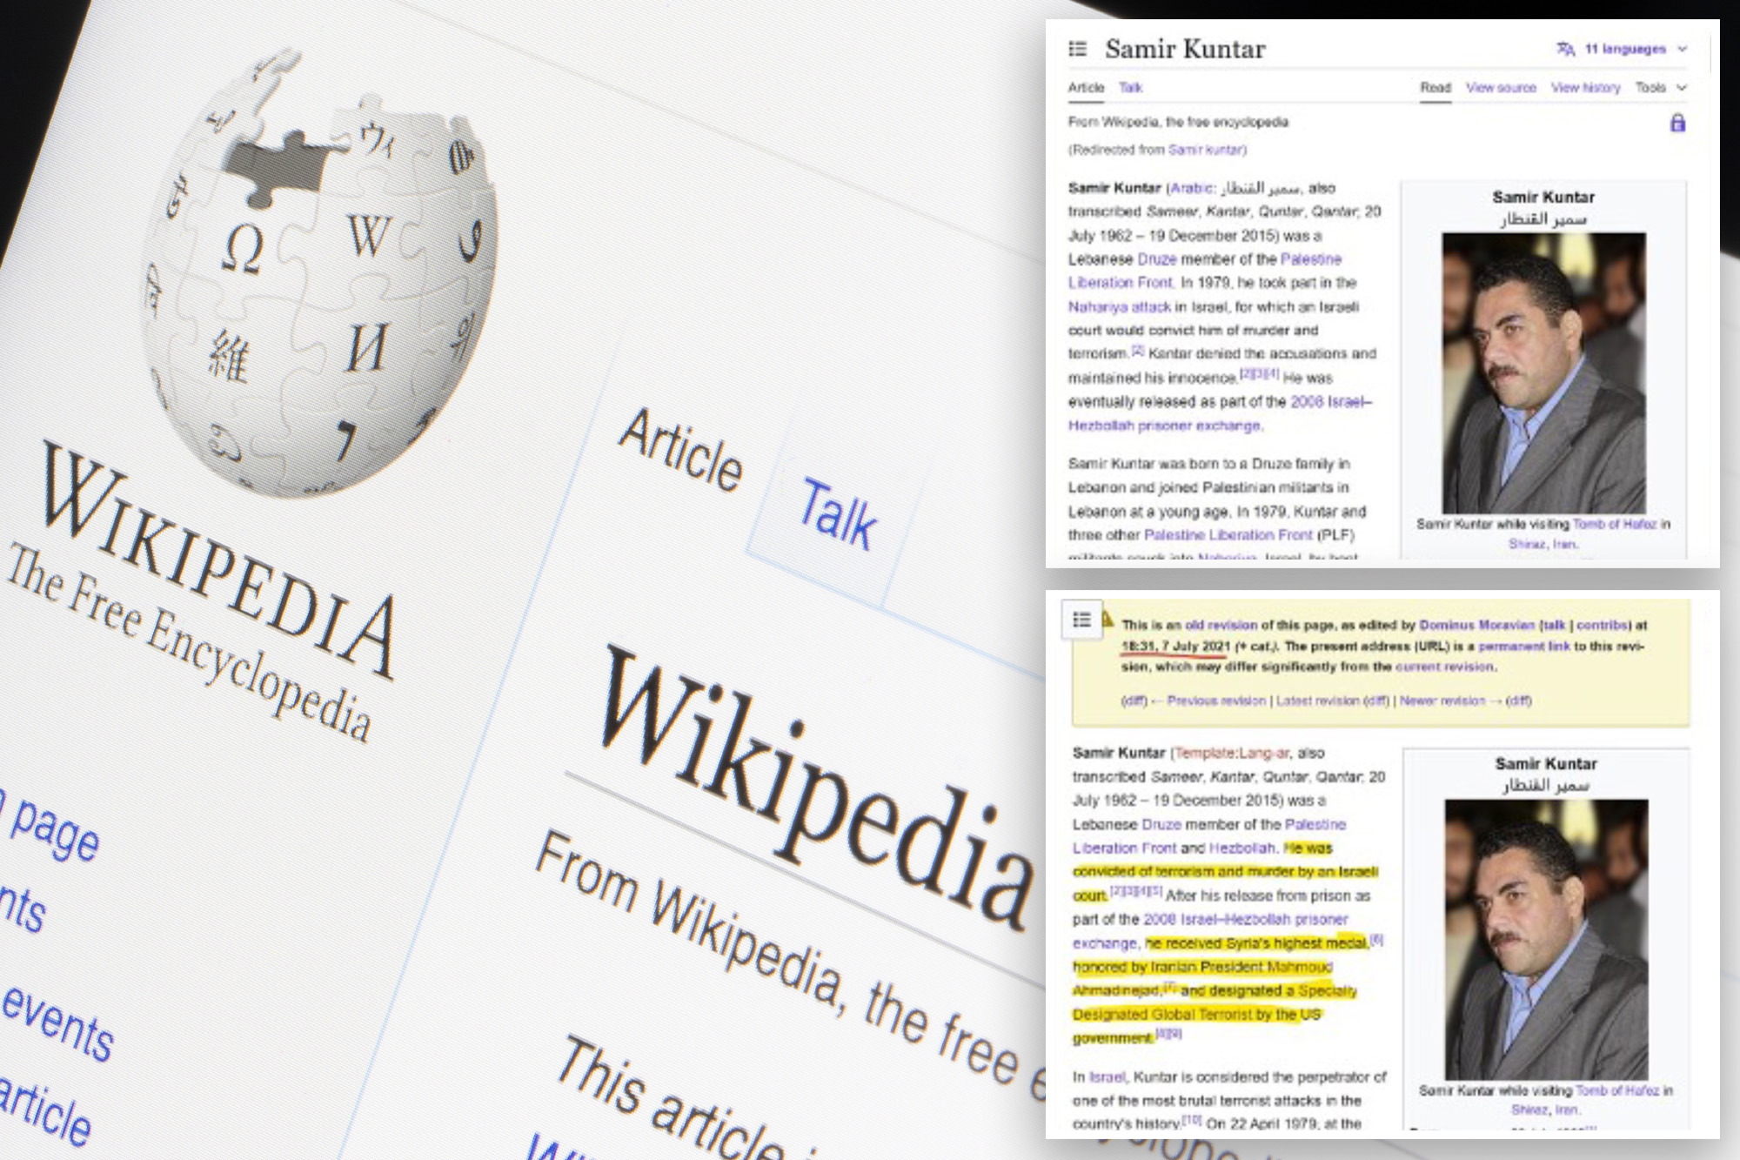Click the Tomb of Hafez caption link under the top photo

tap(1614, 524)
